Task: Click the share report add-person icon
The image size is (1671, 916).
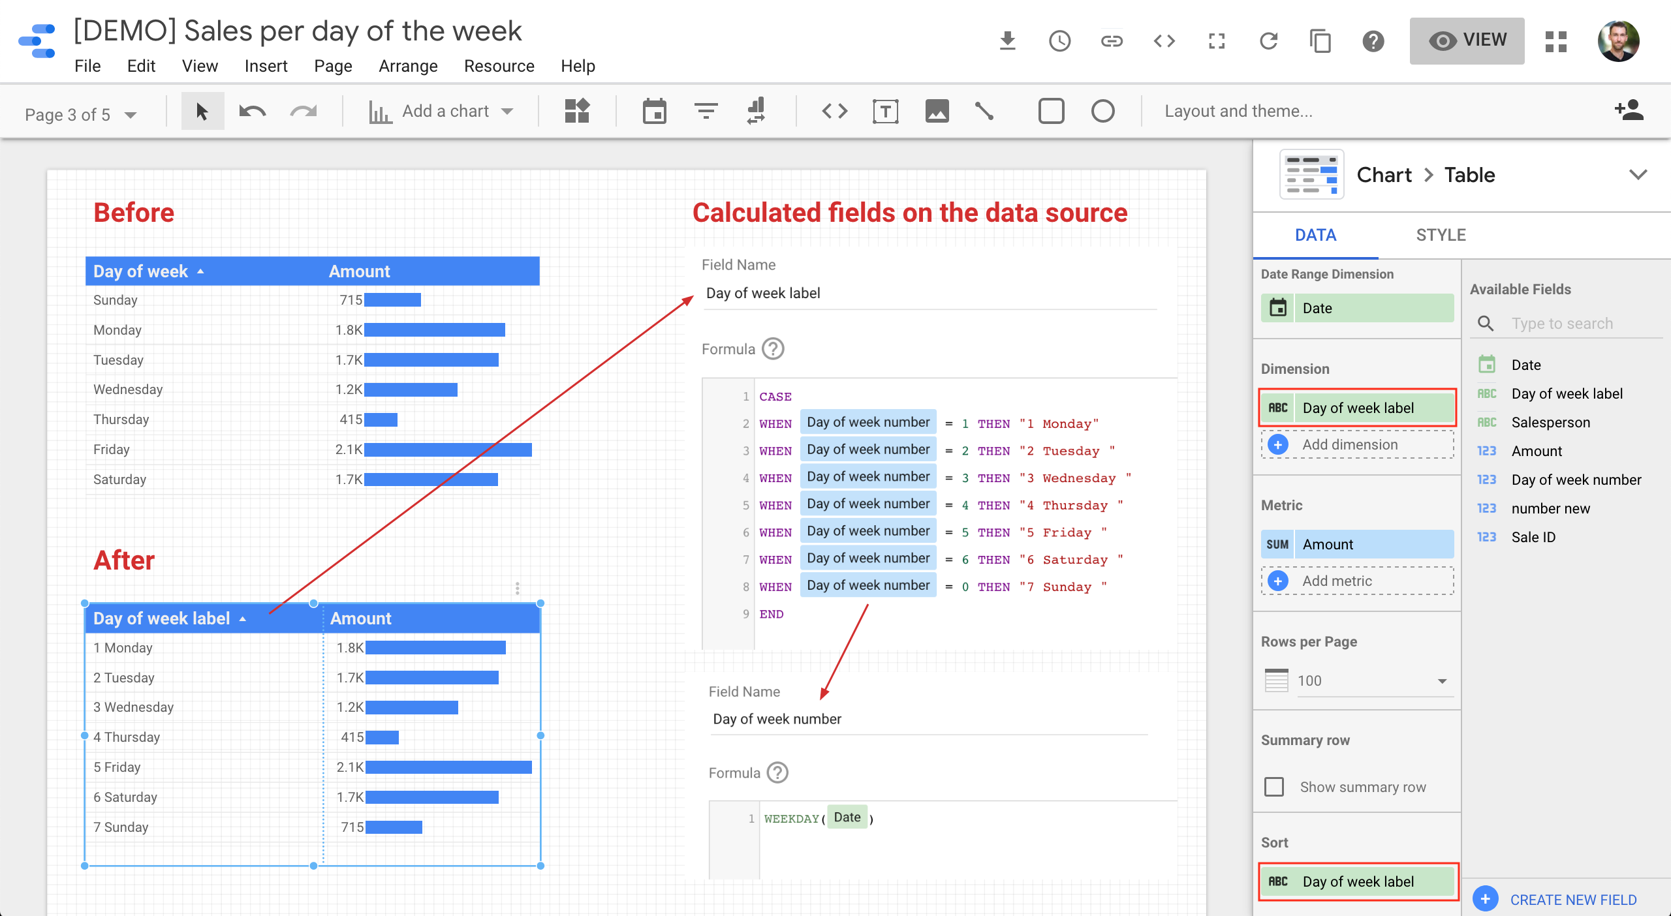Action: [1629, 110]
